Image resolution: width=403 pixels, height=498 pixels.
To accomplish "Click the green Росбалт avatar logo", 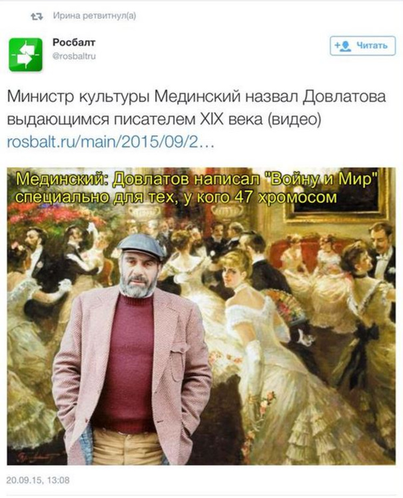I will 25,55.
